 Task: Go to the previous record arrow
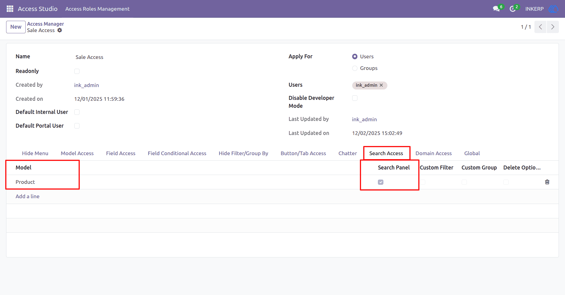point(540,27)
